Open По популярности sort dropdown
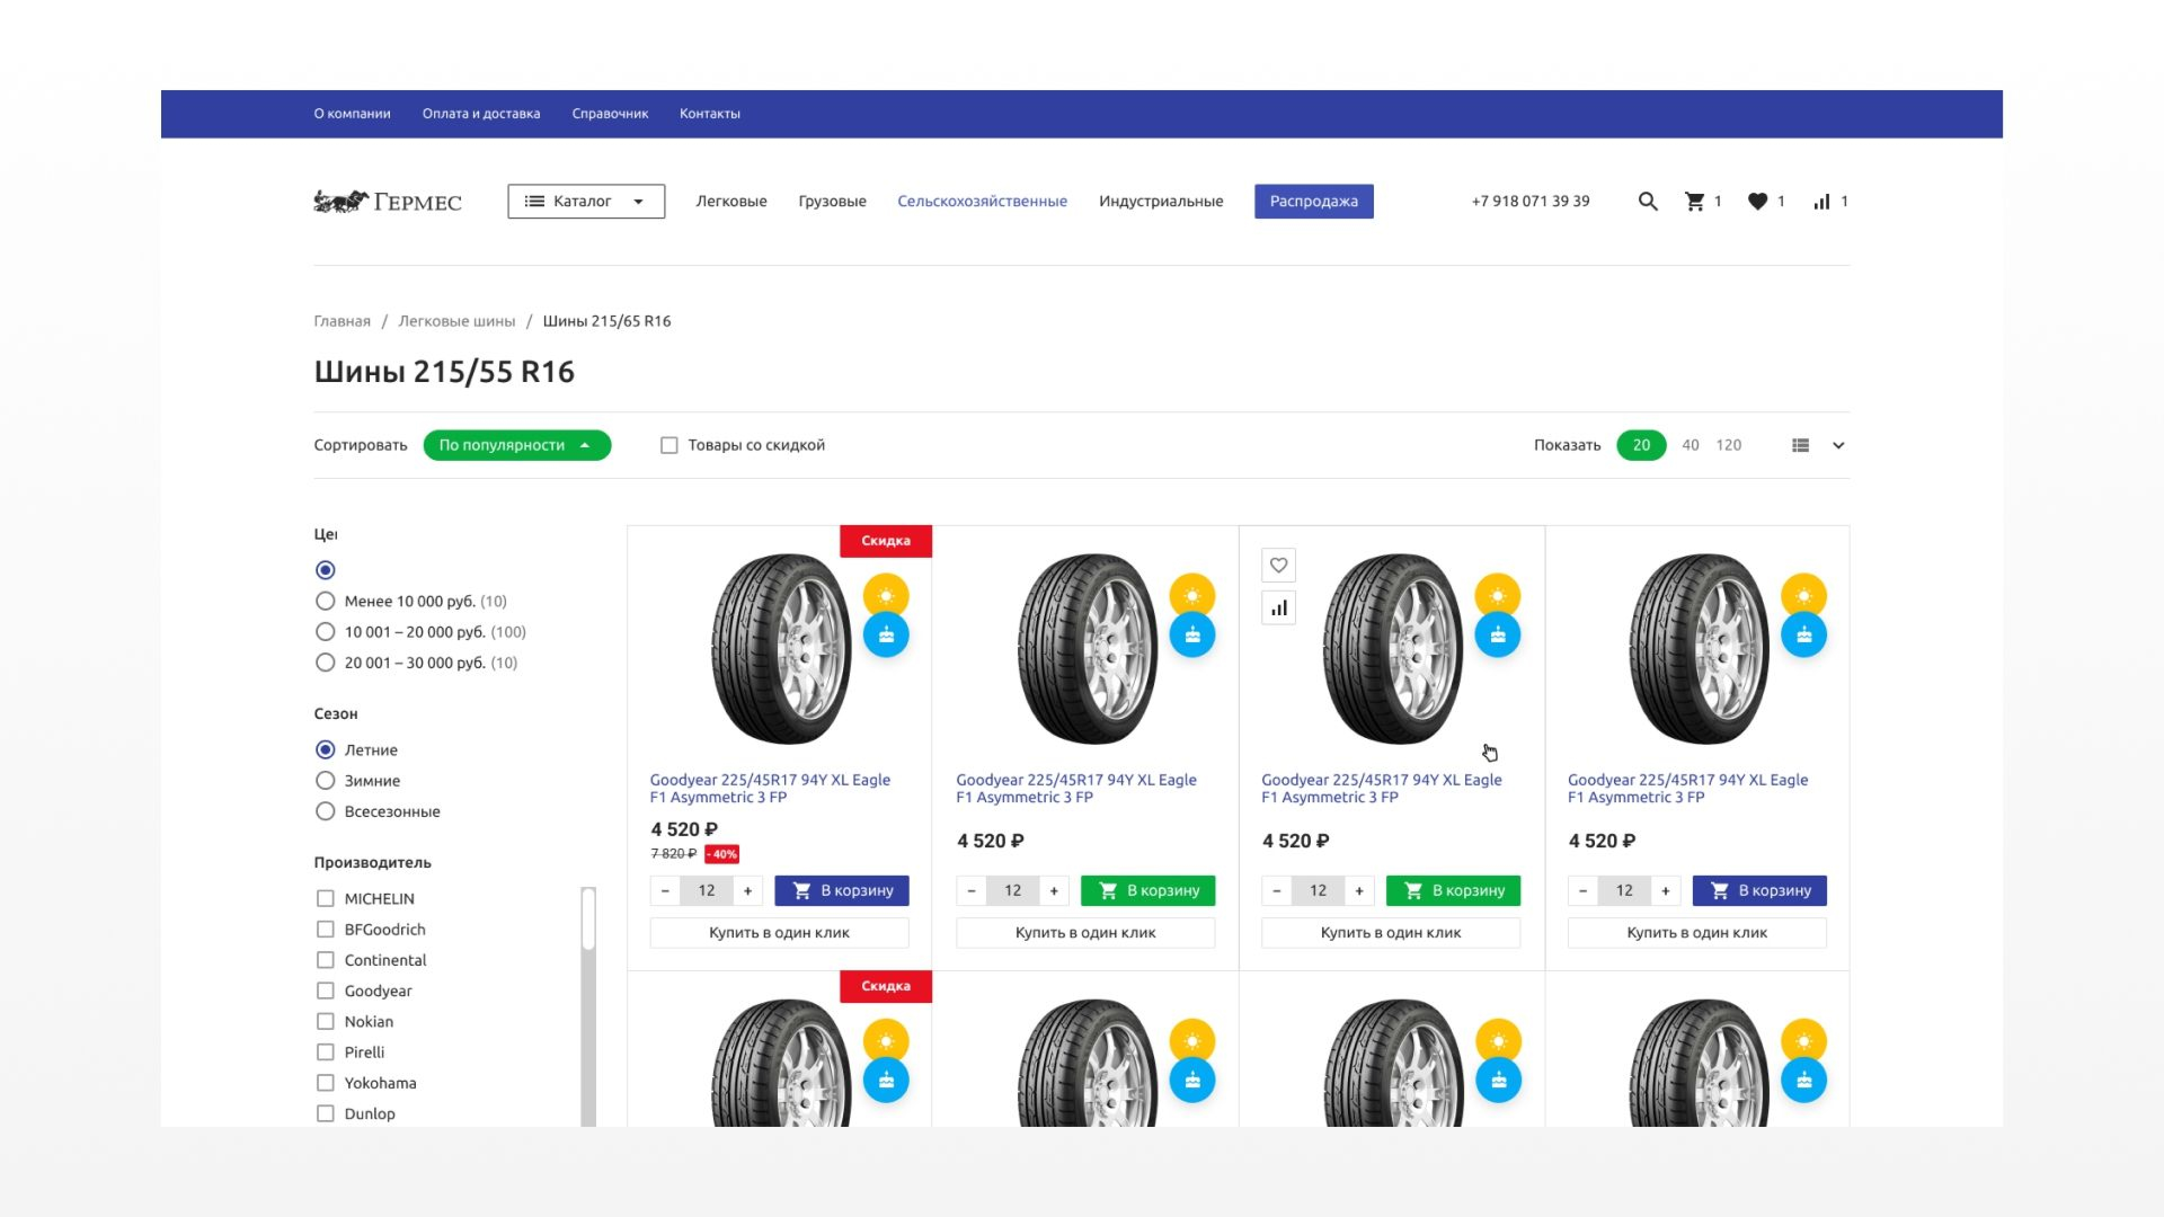Image resolution: width=2164 pixels, height=1217 pixels. (x=517, y=445)
